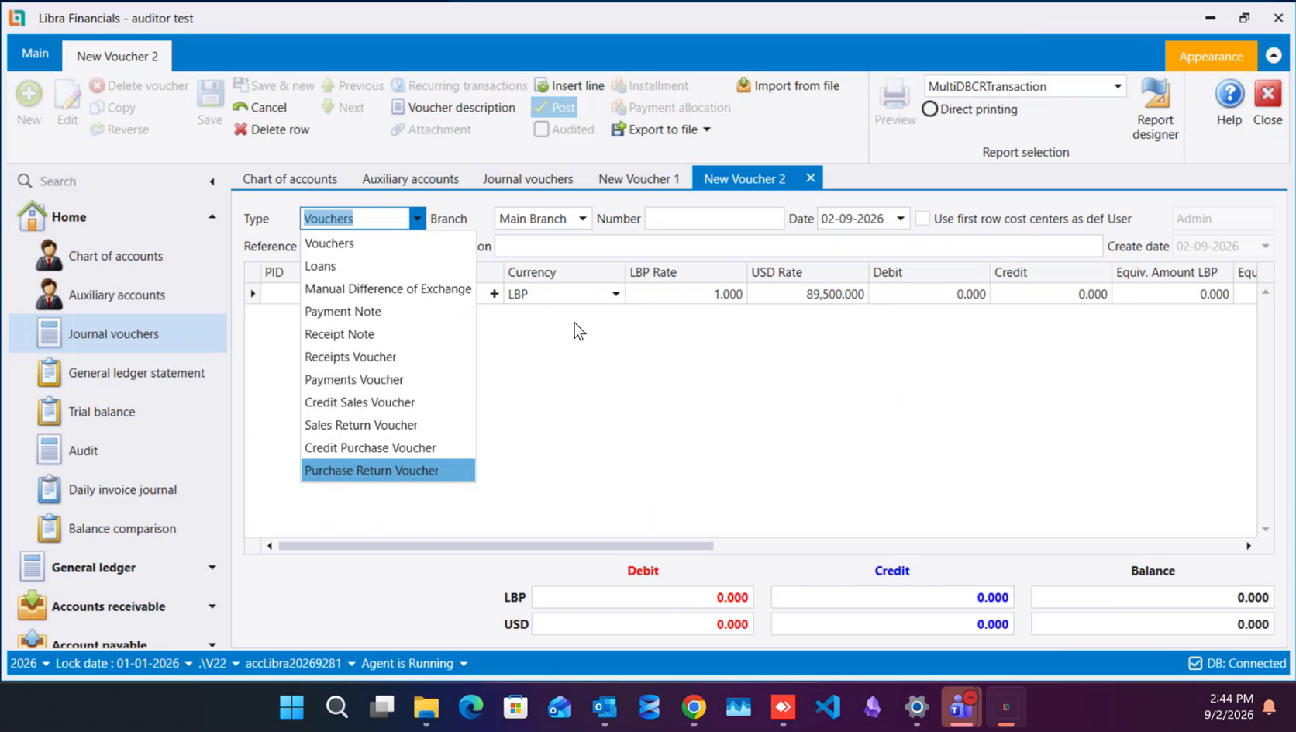Select Credit Sales Voucher option
This screenshot has height=732, width=1296.
click(x=388, y=402)
